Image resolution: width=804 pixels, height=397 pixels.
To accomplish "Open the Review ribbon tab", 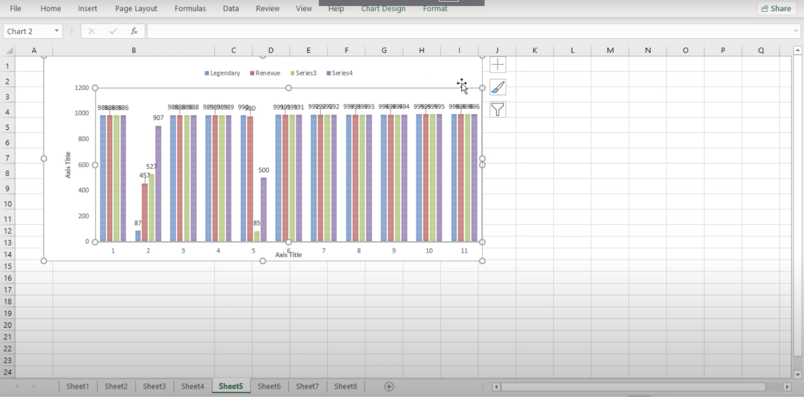I will pyautogui.click(x=267, y=8).
